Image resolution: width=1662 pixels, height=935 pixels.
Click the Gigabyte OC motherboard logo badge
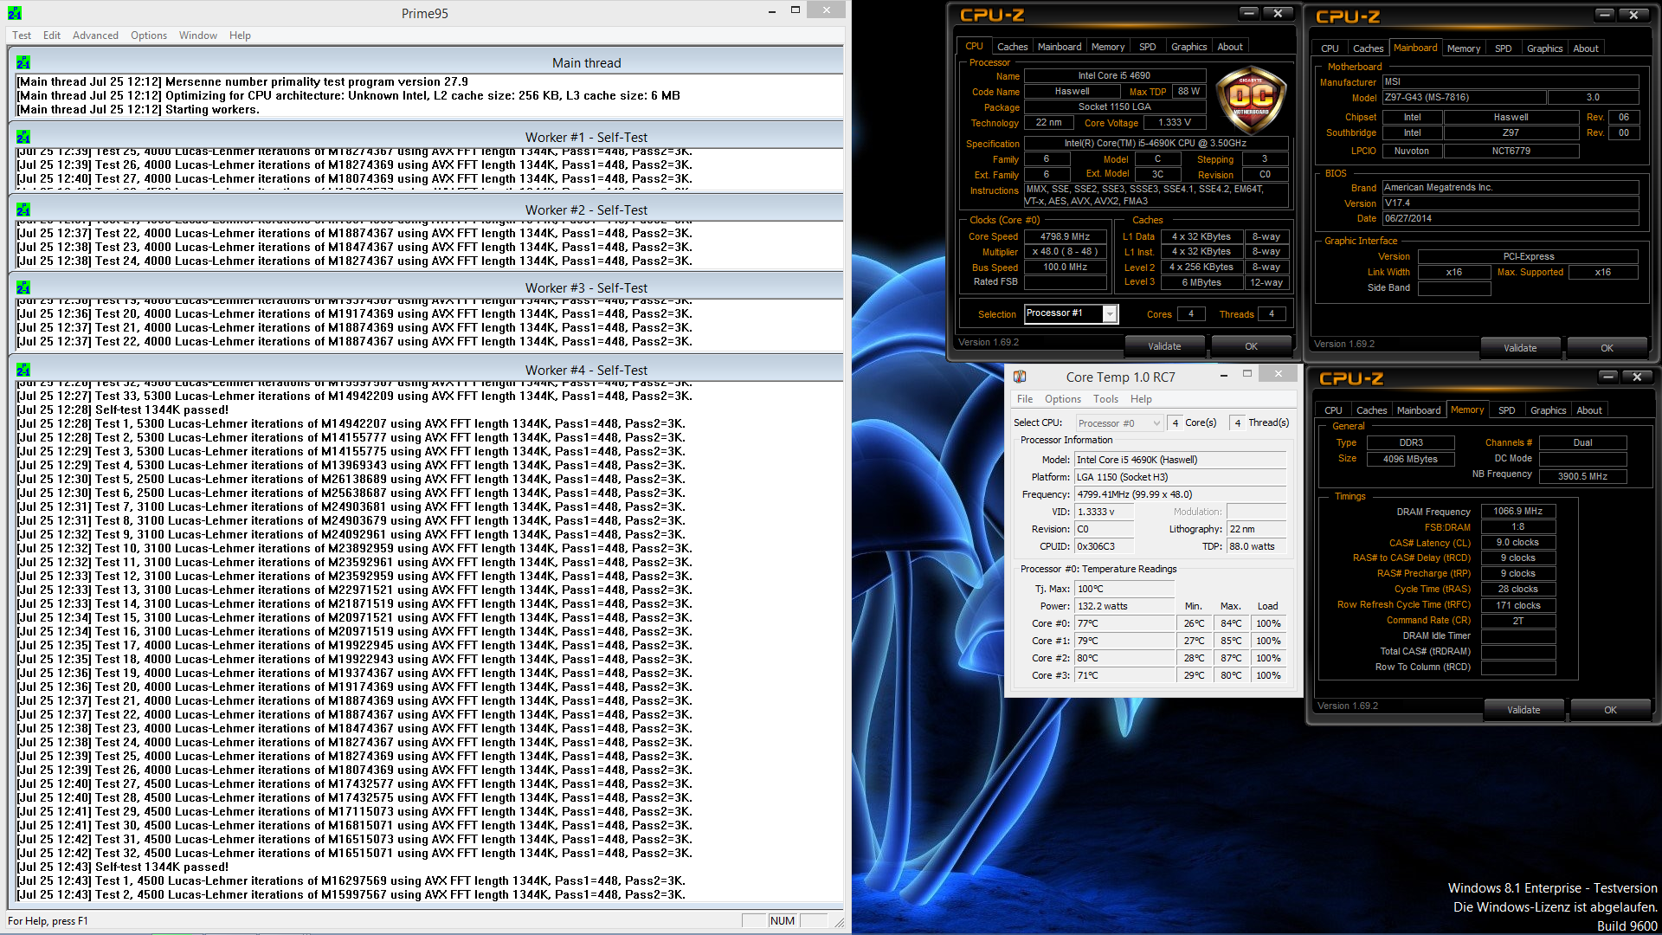1251,100
